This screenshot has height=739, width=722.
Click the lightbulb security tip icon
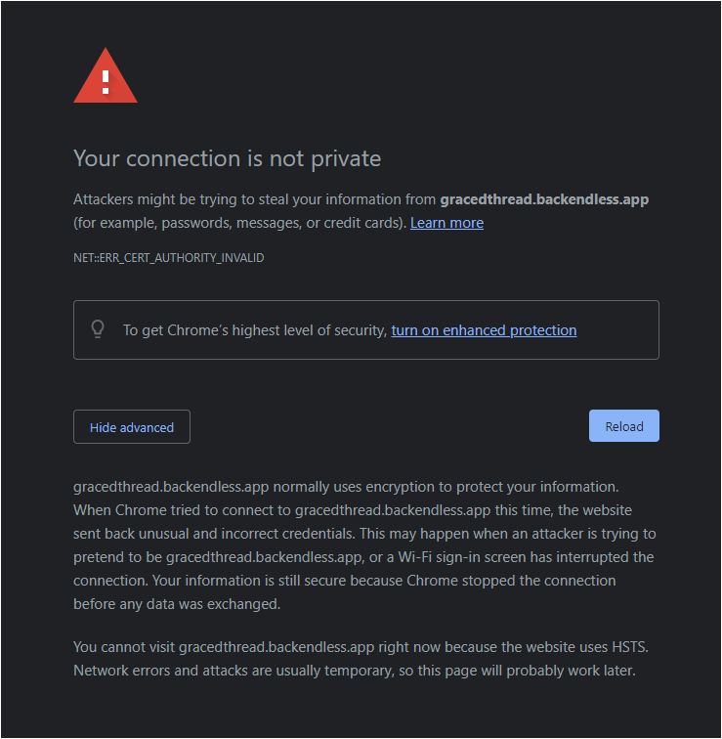click(x=98, y=329)
